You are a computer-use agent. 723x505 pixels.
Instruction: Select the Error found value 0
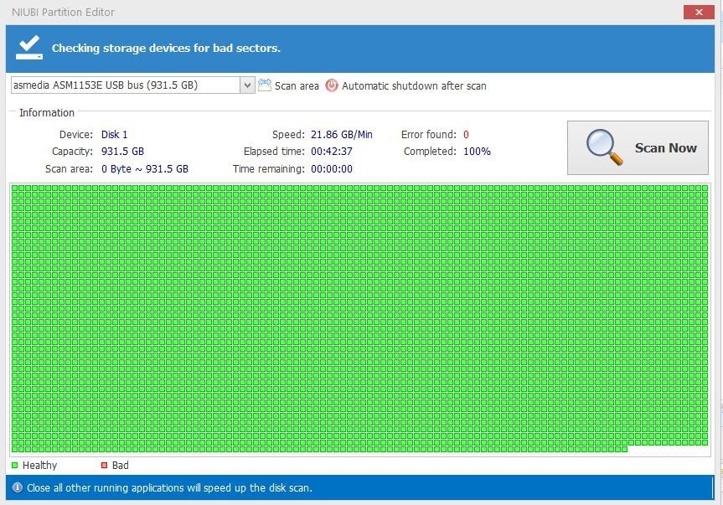(x=466, y=135)
